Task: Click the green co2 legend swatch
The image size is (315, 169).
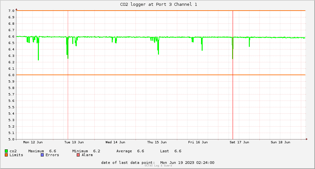Action: 6,151
